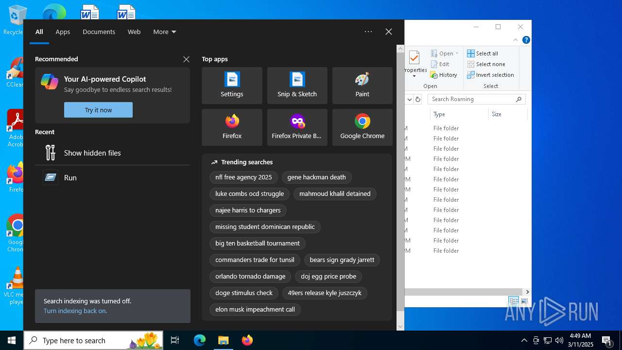Switch Explorer to details view
Viewport: 622px width, 350px height.
(513, 301)
